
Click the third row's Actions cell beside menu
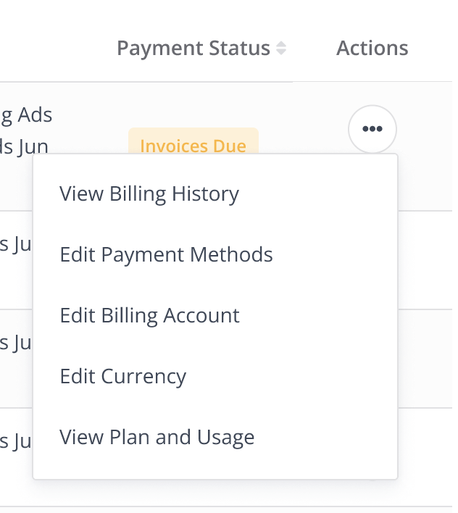(425, 359)
